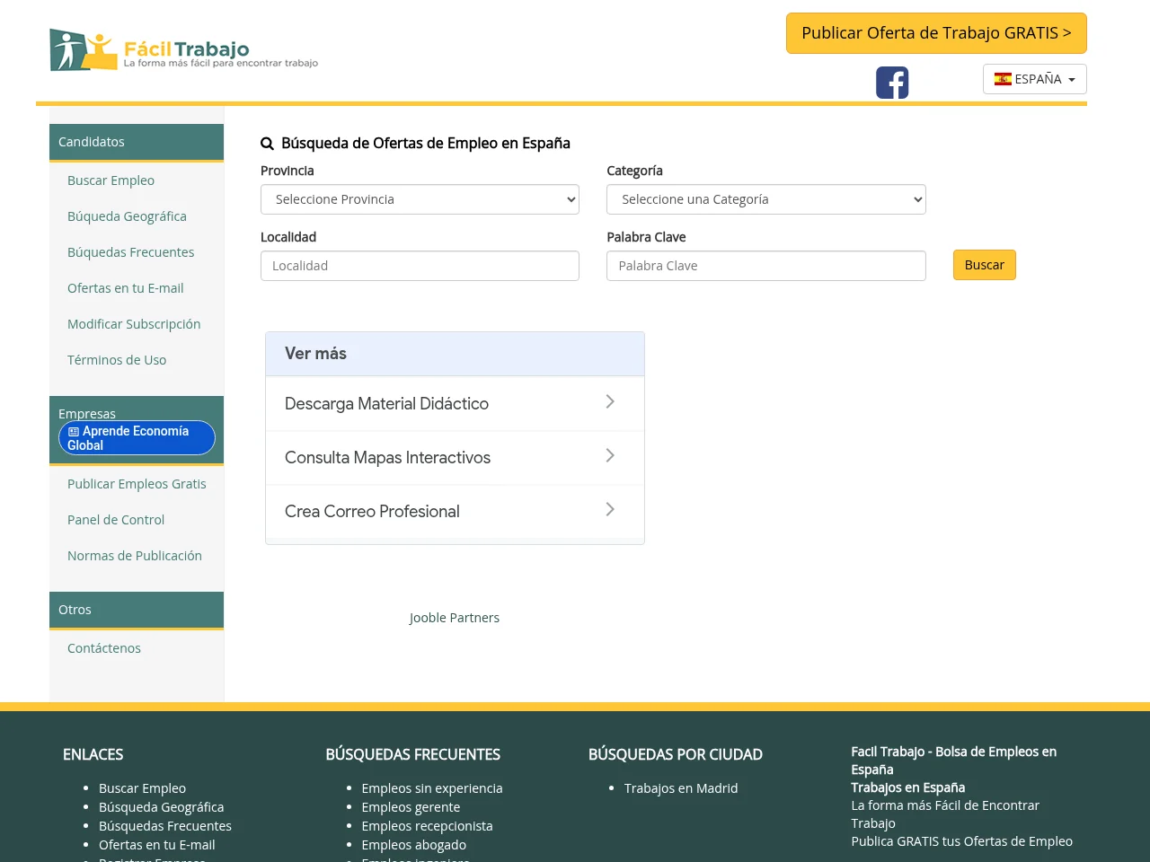1150x862 pixels.
Task: Open Términos de Uso in sidebar
Action: click(117, 360)
